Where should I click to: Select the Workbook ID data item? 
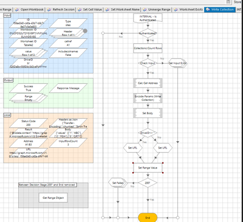(29, 33)
